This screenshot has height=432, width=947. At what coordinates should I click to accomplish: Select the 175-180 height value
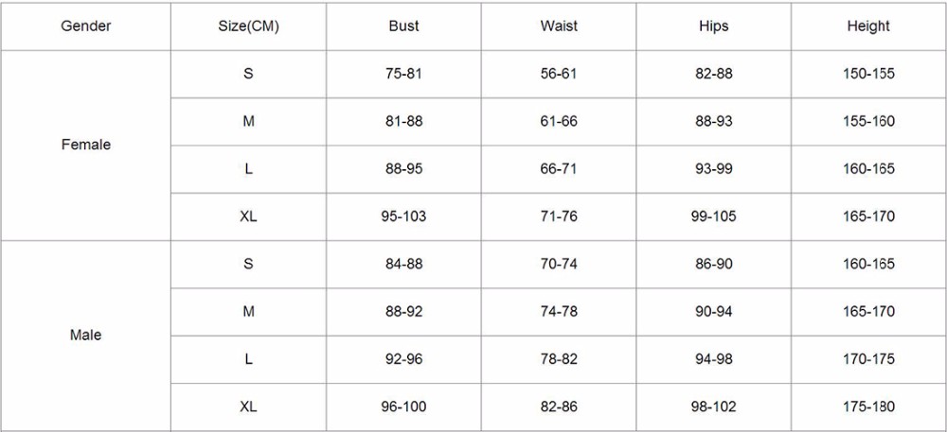point(868,407)
